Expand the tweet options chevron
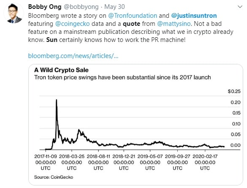The width and height of the screenshot is (247, 188). [240, 7]
